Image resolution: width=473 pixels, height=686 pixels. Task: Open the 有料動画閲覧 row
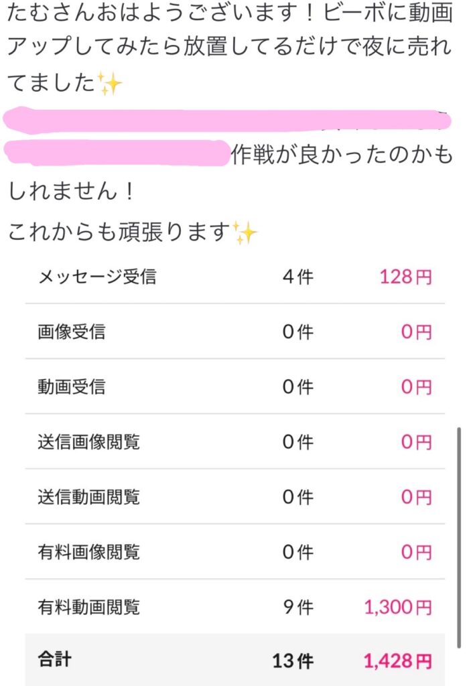pos(235,607)
